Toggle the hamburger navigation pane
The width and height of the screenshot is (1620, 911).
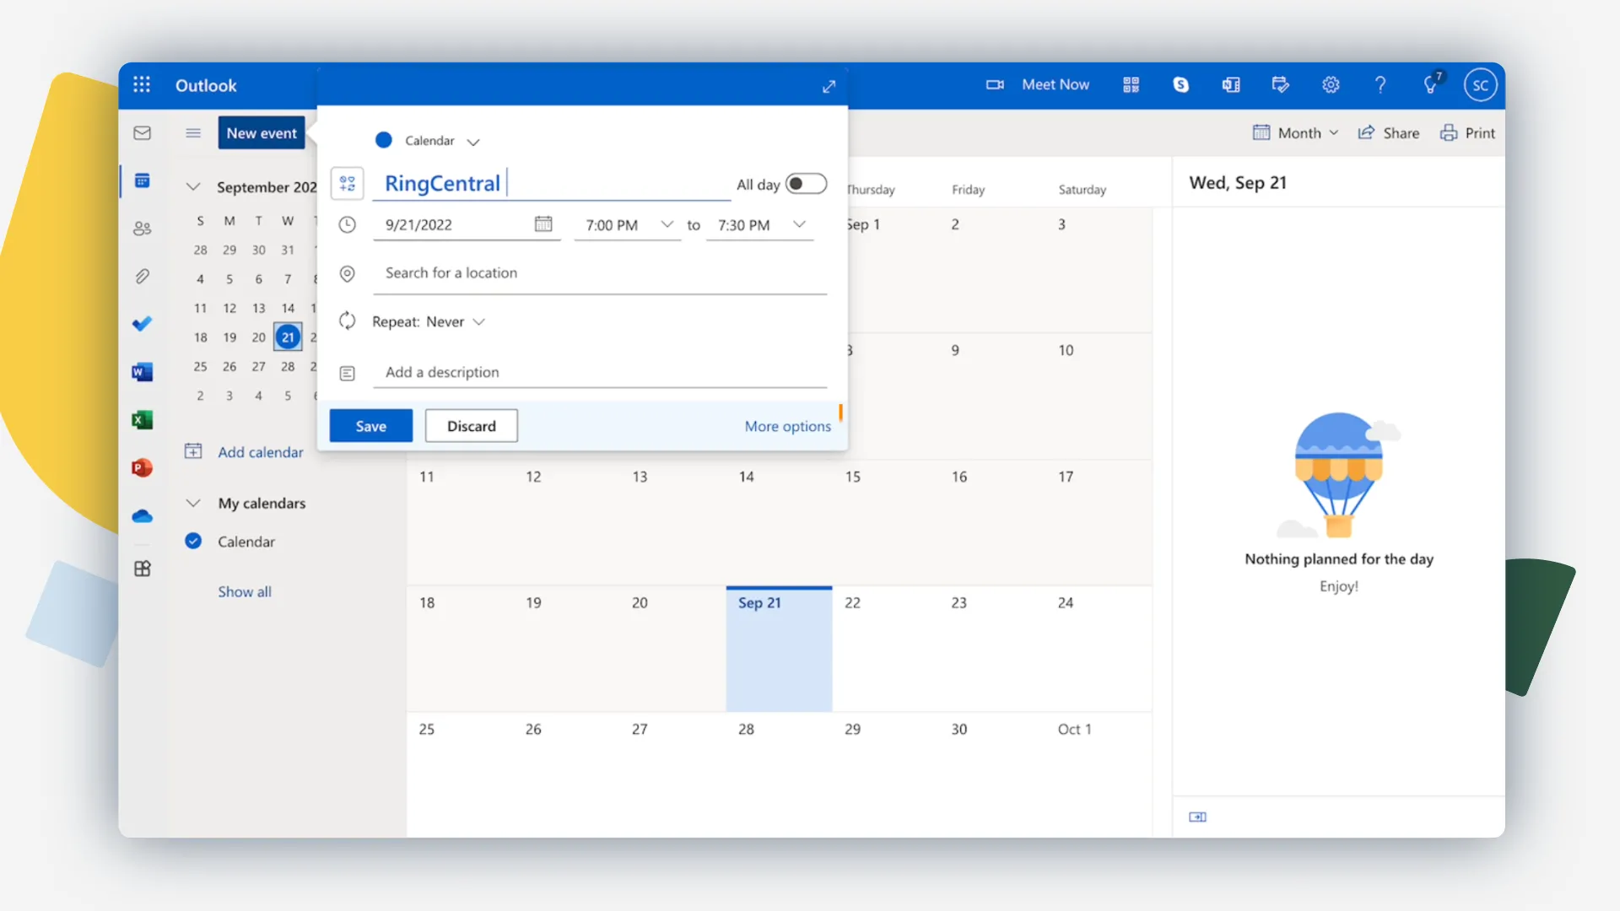click(x=193, y=133)
